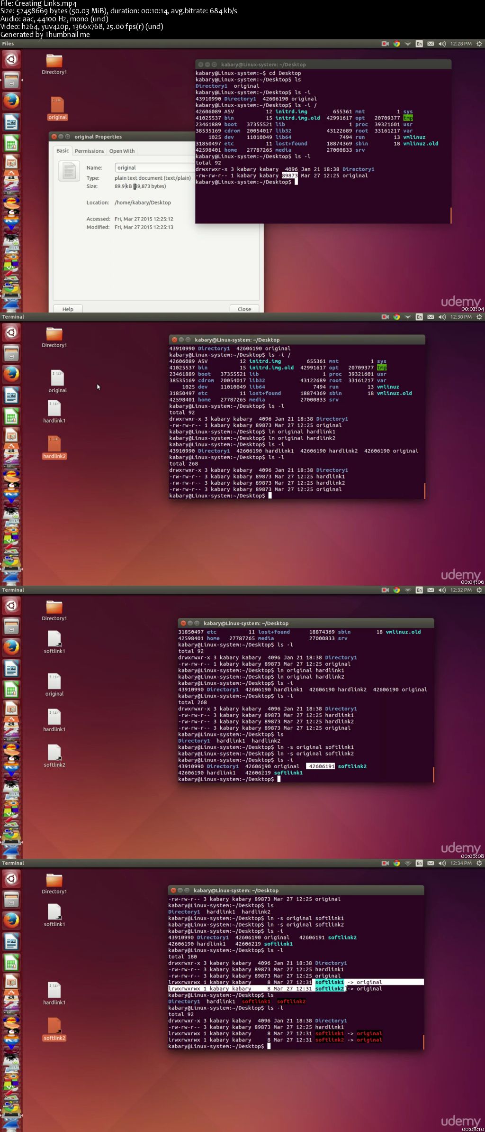The height and width of the screenshot is (1132, 485).
Task: Click the Help button in Properties dialog
Action: 68,309
